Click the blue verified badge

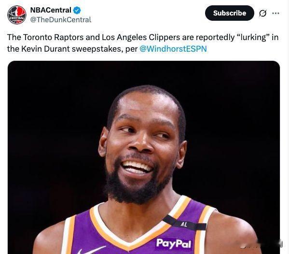click(x=77, y=10)
